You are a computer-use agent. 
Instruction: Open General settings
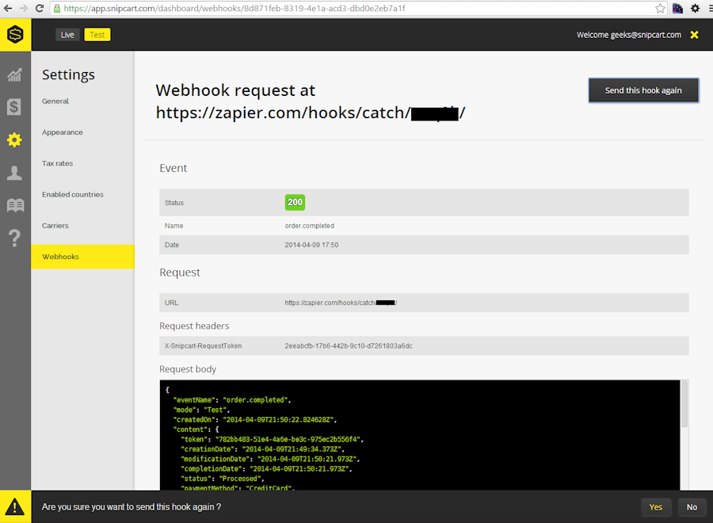click(55, 101)
